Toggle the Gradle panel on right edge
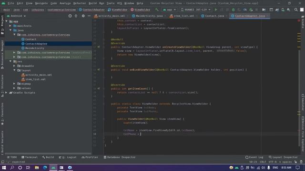 [x=303, y=22]
